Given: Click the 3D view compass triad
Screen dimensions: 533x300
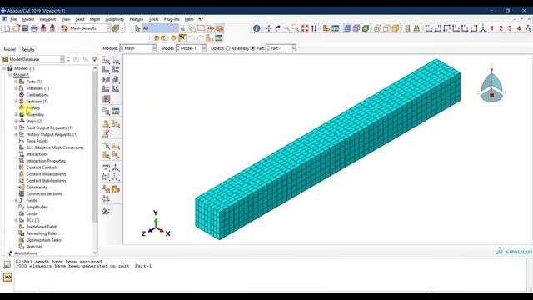Looking at the screenshot, I should pos(491,83).
